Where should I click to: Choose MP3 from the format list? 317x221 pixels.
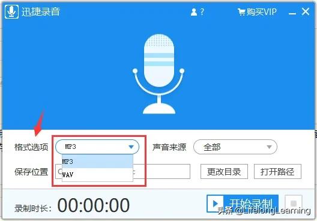pyautogui.click(x=97, y=162)
